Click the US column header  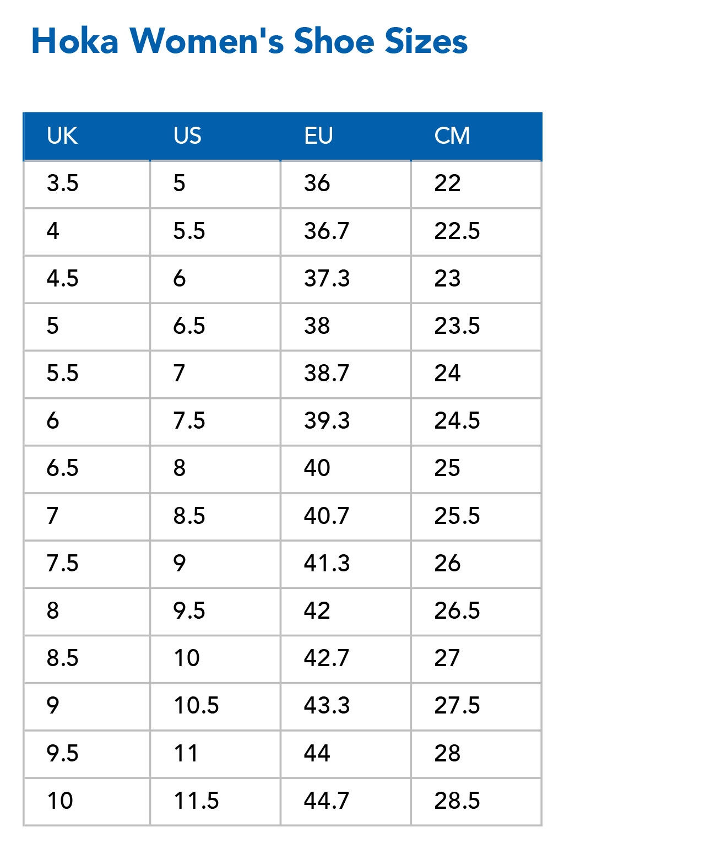pyautogui.click(x=187, y=136)
